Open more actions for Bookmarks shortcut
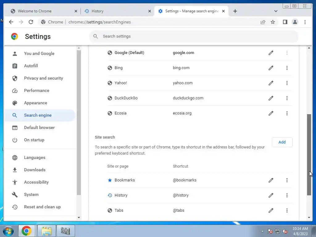 coord(287,180)
